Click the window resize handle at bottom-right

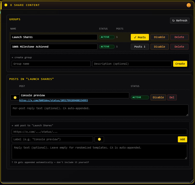tap(192, 182)
